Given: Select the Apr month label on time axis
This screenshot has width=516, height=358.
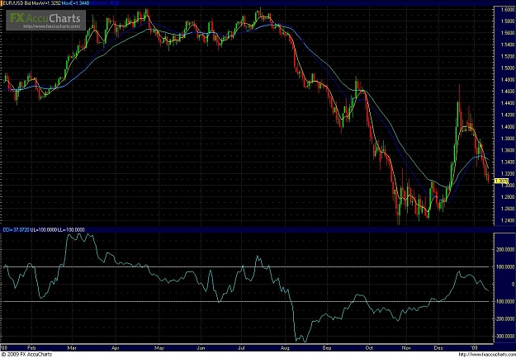Looking at the screenshot, I should 116,348.
